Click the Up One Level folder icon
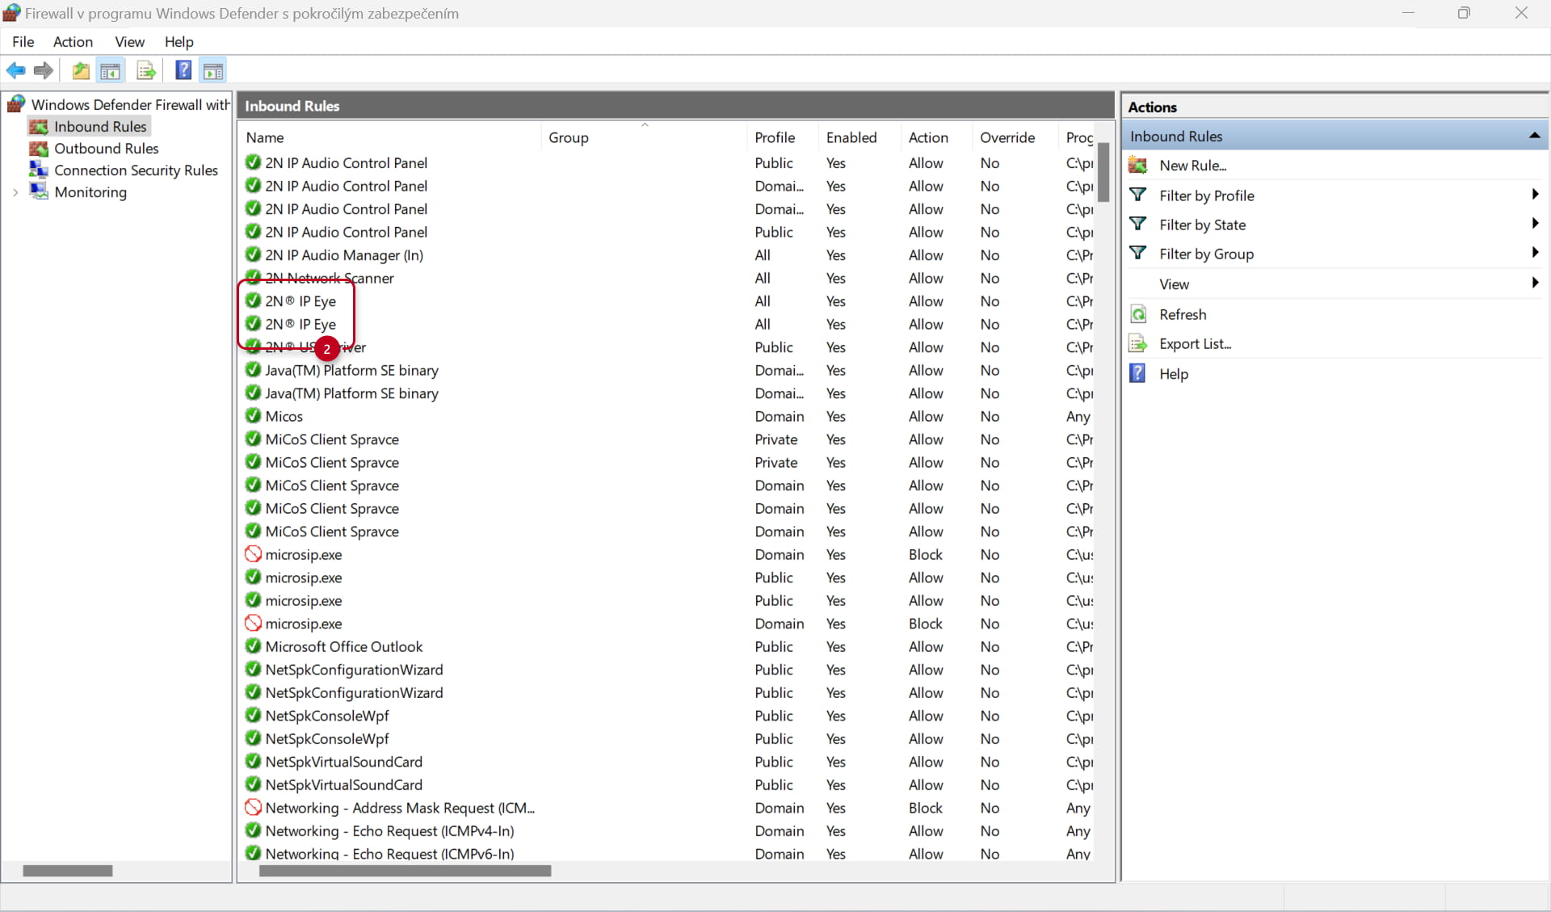The height and width of the screenshot is (912, 1551). pos(81,71)
